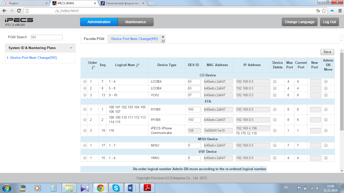Enable Admin DB Move for MISU row
The image size is (344, 193).
pos(326,145)
